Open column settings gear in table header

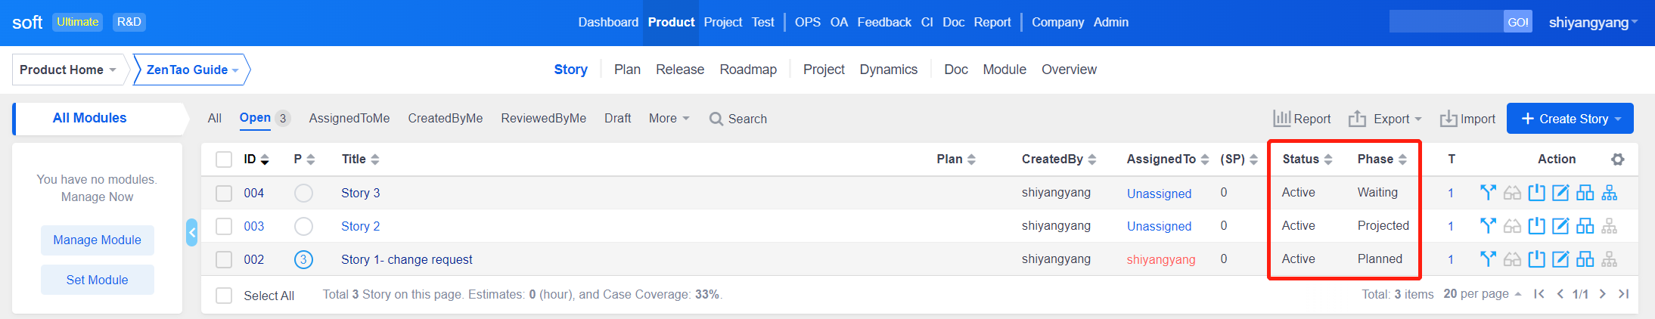click(1617, 159)
